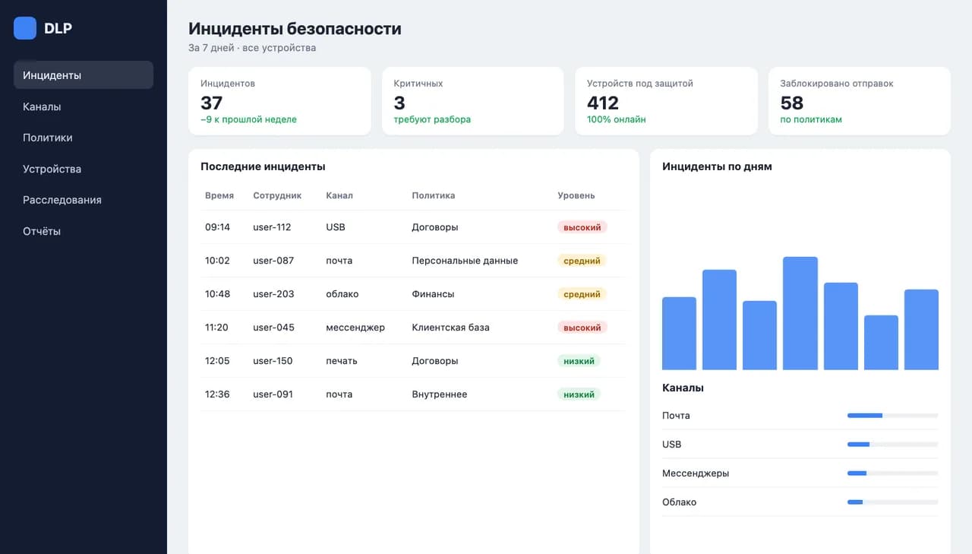This screenshot has height=554, width=972.
Task: Open Политики in the sidebar
Action: [x=84, y=138]
